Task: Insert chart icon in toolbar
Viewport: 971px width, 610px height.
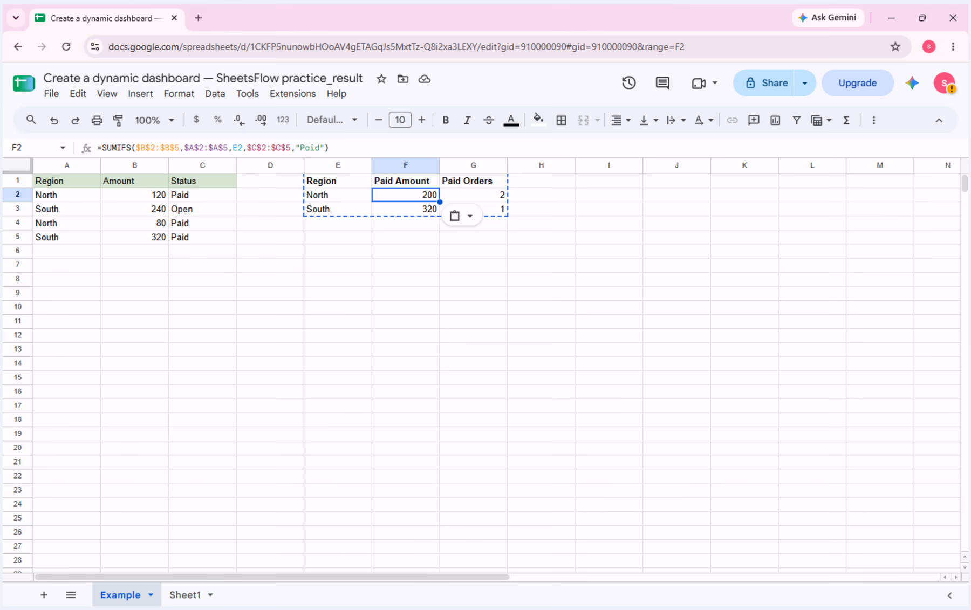Action: coord(775,120)
